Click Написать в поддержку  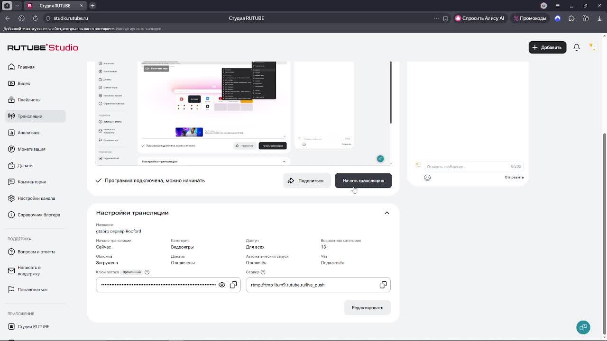(x=36, y=270)
